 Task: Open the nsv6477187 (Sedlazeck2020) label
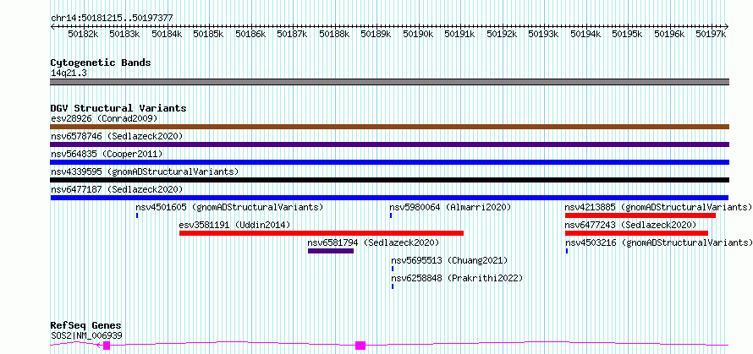[117, 189]
